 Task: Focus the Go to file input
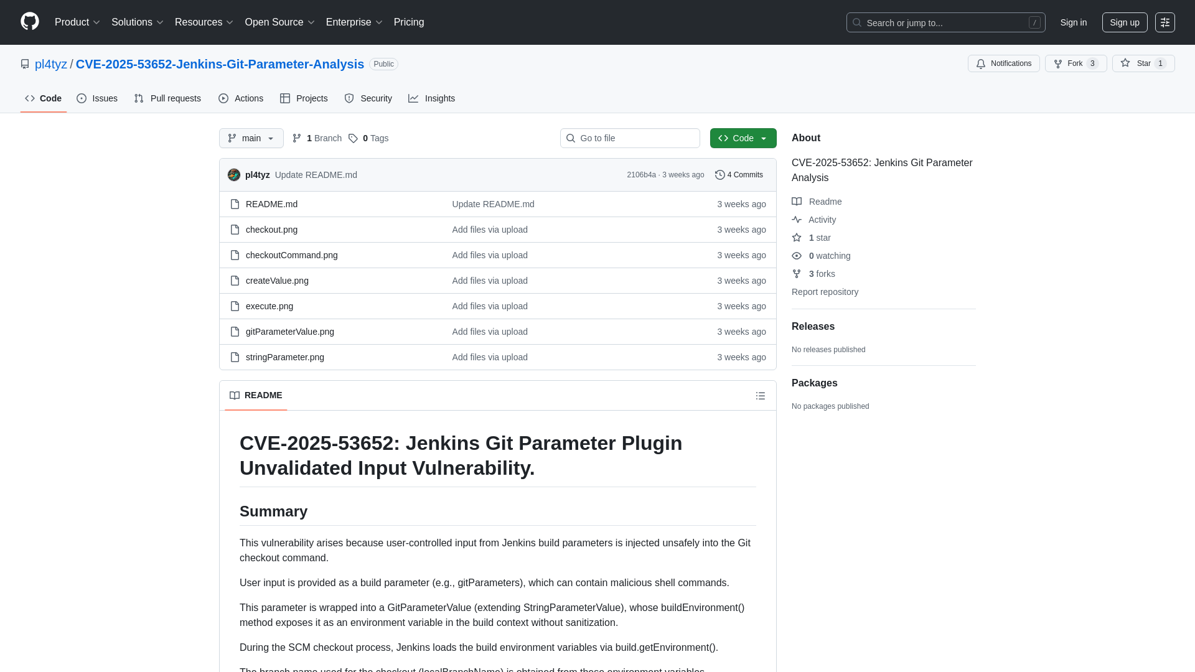(x=630, y=138)
